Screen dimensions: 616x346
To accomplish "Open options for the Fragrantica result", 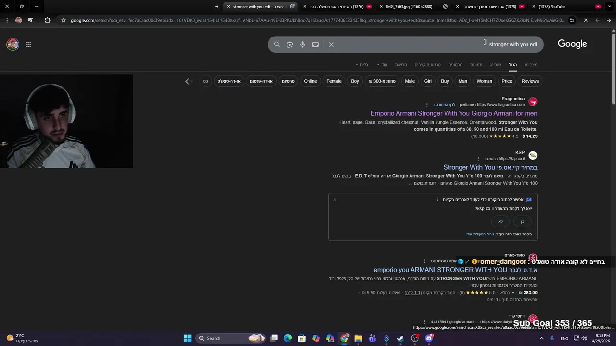I will click(427, 105).
